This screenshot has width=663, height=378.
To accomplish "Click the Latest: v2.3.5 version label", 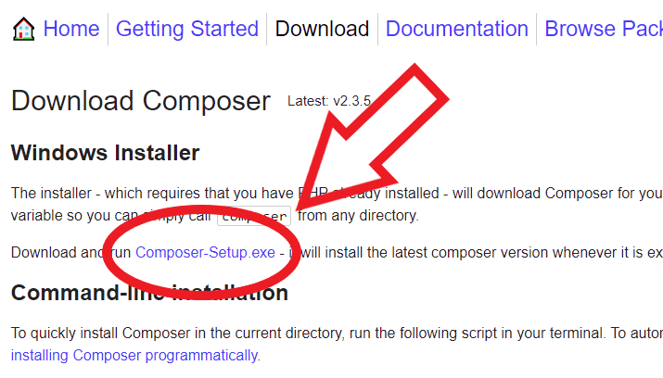I will [x=328, y=100].
